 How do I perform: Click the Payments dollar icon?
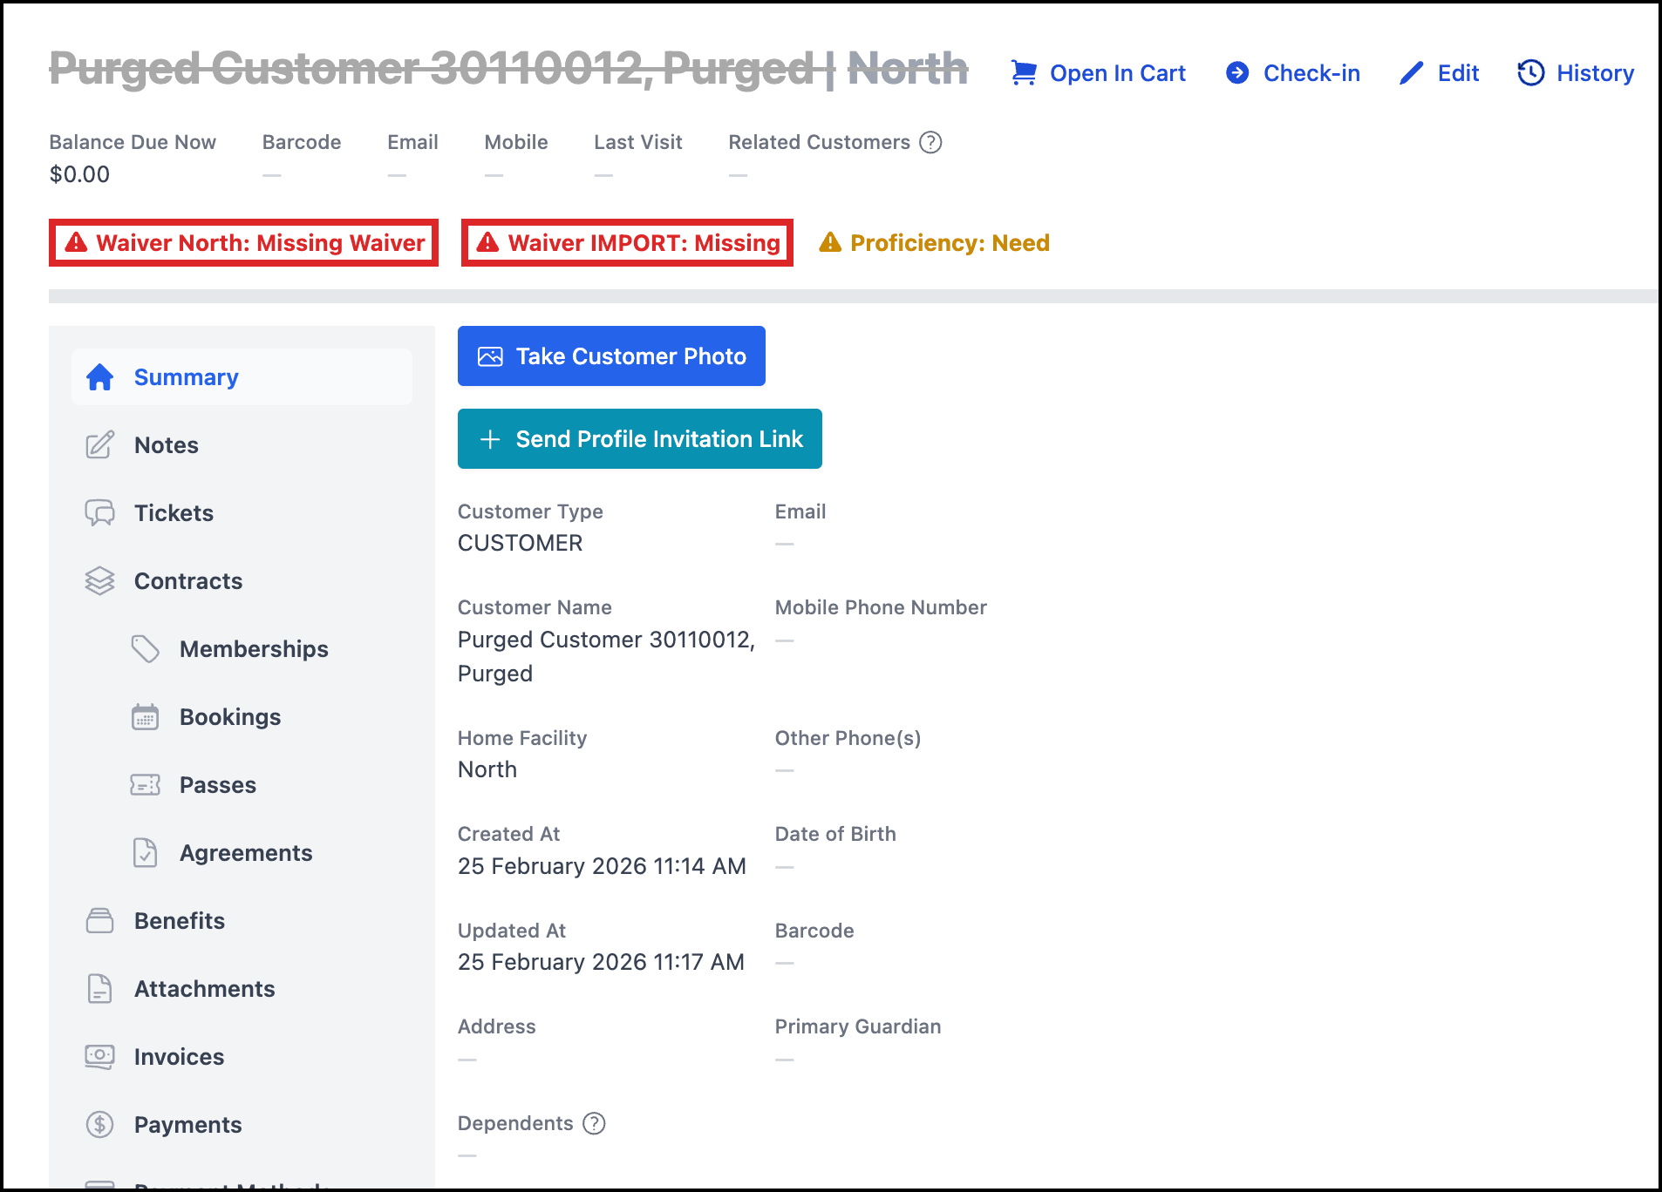pos(100,1125)
